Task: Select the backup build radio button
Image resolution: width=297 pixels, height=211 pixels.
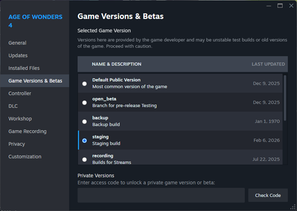Action: [x=84, y=121]
